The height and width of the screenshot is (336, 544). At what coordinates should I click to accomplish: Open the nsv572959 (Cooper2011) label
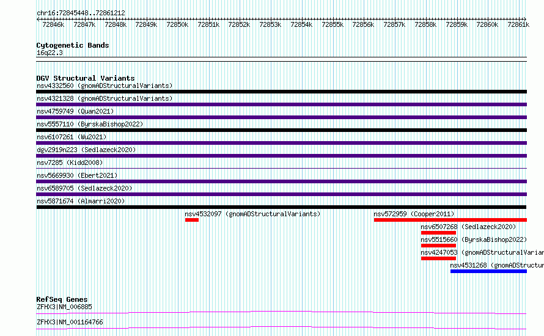pos(414,214)
